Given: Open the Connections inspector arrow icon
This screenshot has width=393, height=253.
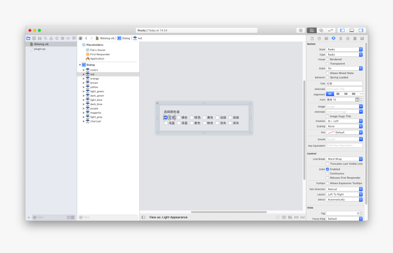Looking at the screenshot, I should coord(348,38).
